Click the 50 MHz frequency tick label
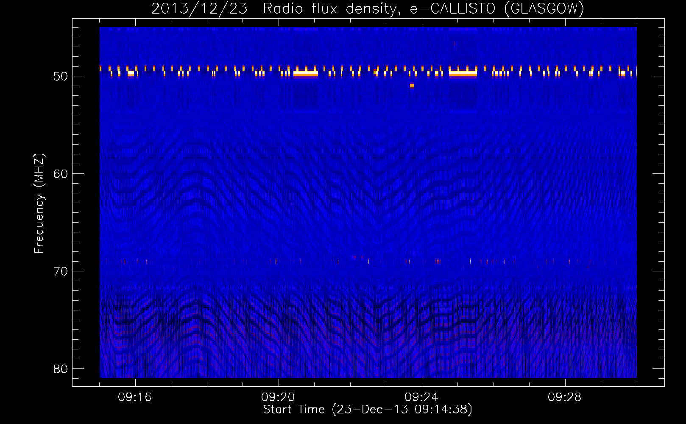 coord(61,76)
